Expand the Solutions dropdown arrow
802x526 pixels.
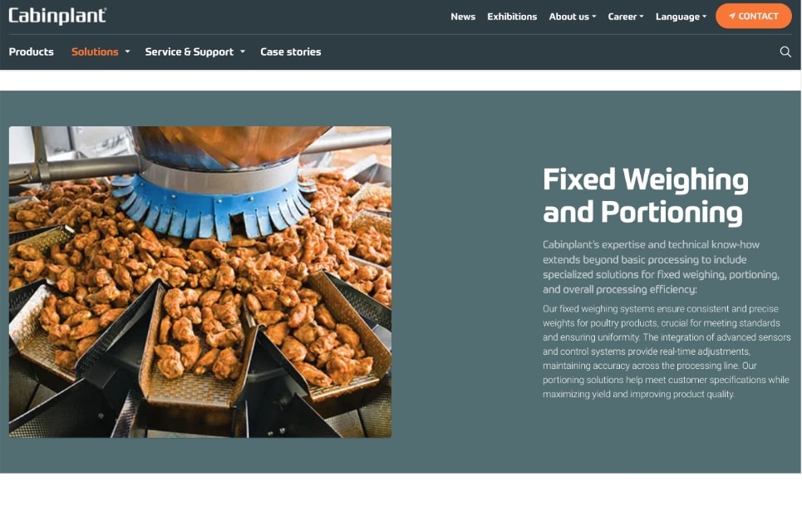tap(127, 52)
